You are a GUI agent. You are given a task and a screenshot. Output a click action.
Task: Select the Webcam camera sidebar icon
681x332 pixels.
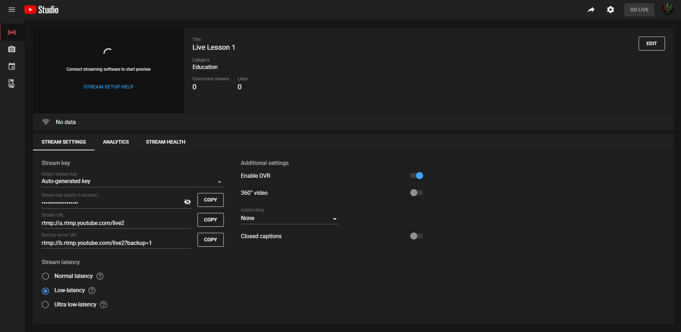12,49
